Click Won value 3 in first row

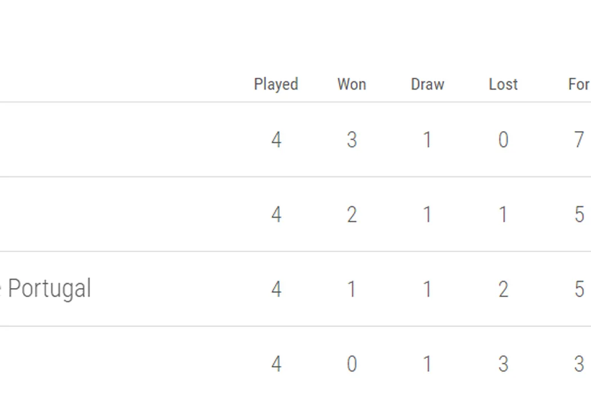coord(352,140)
